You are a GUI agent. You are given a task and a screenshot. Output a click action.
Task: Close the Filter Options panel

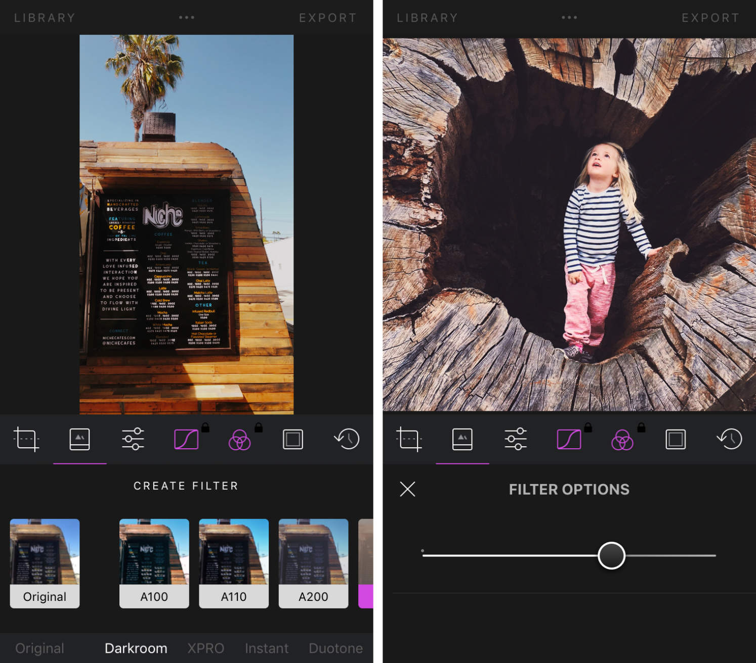407,489
